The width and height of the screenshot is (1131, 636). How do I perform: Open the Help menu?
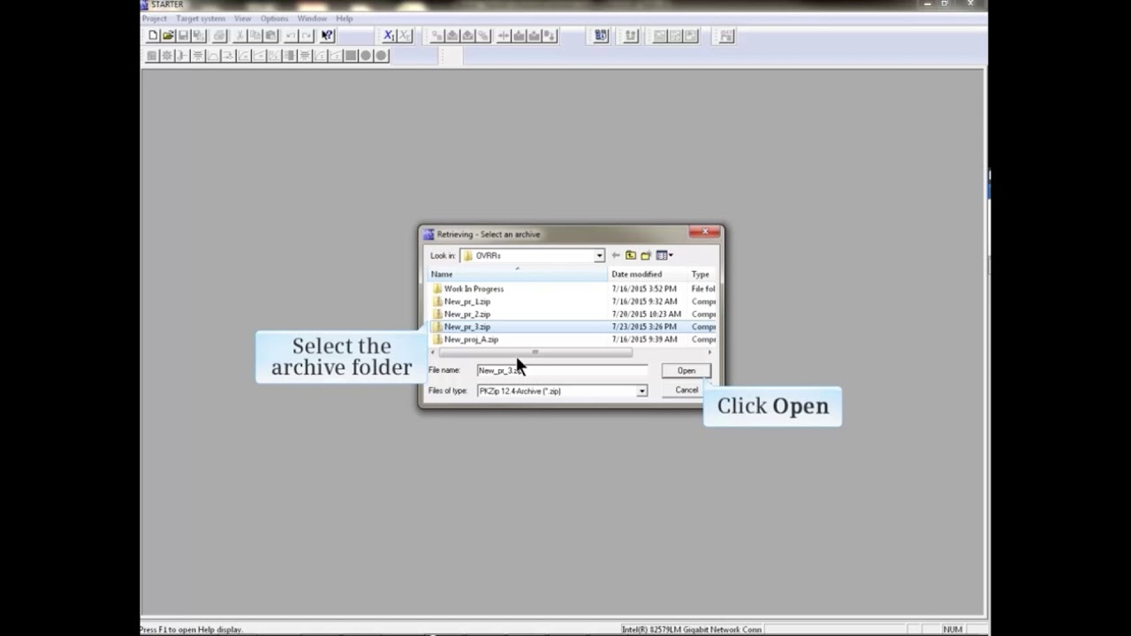click(344, 19)
